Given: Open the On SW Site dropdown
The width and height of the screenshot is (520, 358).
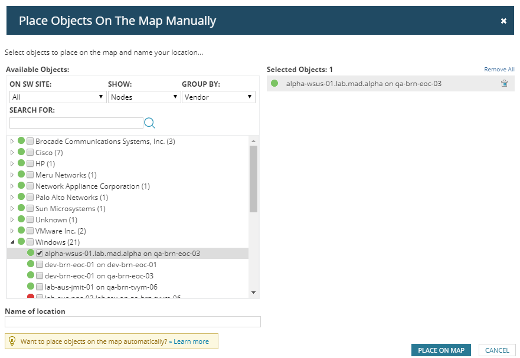Looking at the screenshot, I should point(57,97).
